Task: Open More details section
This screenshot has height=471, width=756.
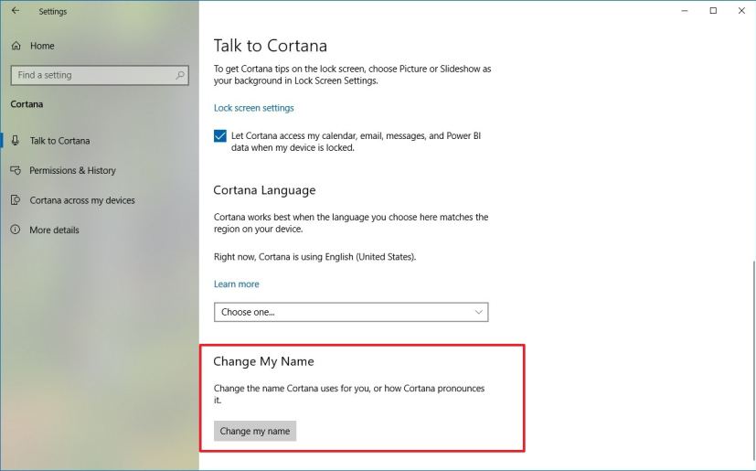Action: [54, 230]
